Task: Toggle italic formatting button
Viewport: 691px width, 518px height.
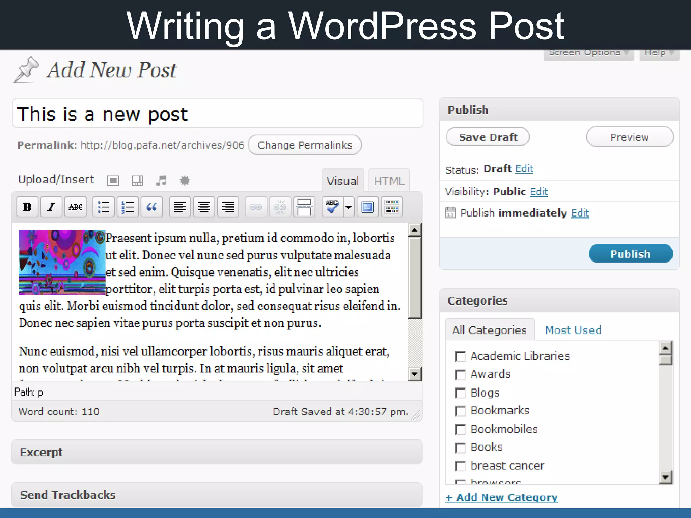Action: click(51, 207)
